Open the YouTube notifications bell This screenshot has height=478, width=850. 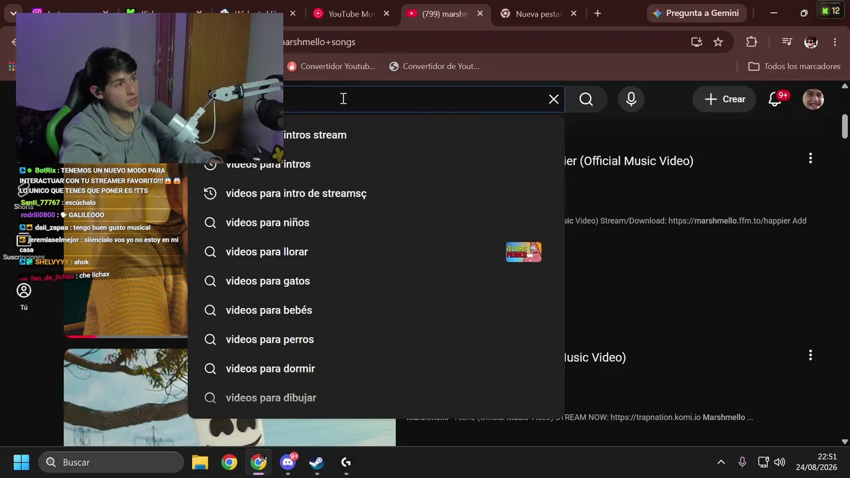tap(776, 99)
